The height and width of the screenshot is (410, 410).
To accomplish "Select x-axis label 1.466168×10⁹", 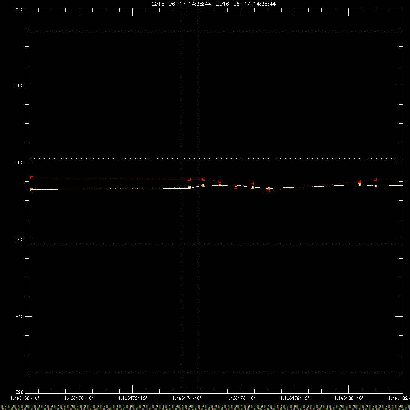I will pyautogui.click(x=25, y=398).
